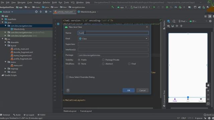Click the FrameLayout breadcrumb

coord(86,111)
